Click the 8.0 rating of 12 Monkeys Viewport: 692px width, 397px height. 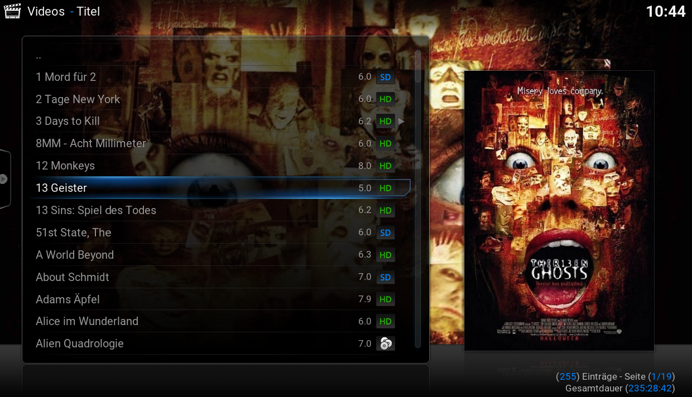365,166
